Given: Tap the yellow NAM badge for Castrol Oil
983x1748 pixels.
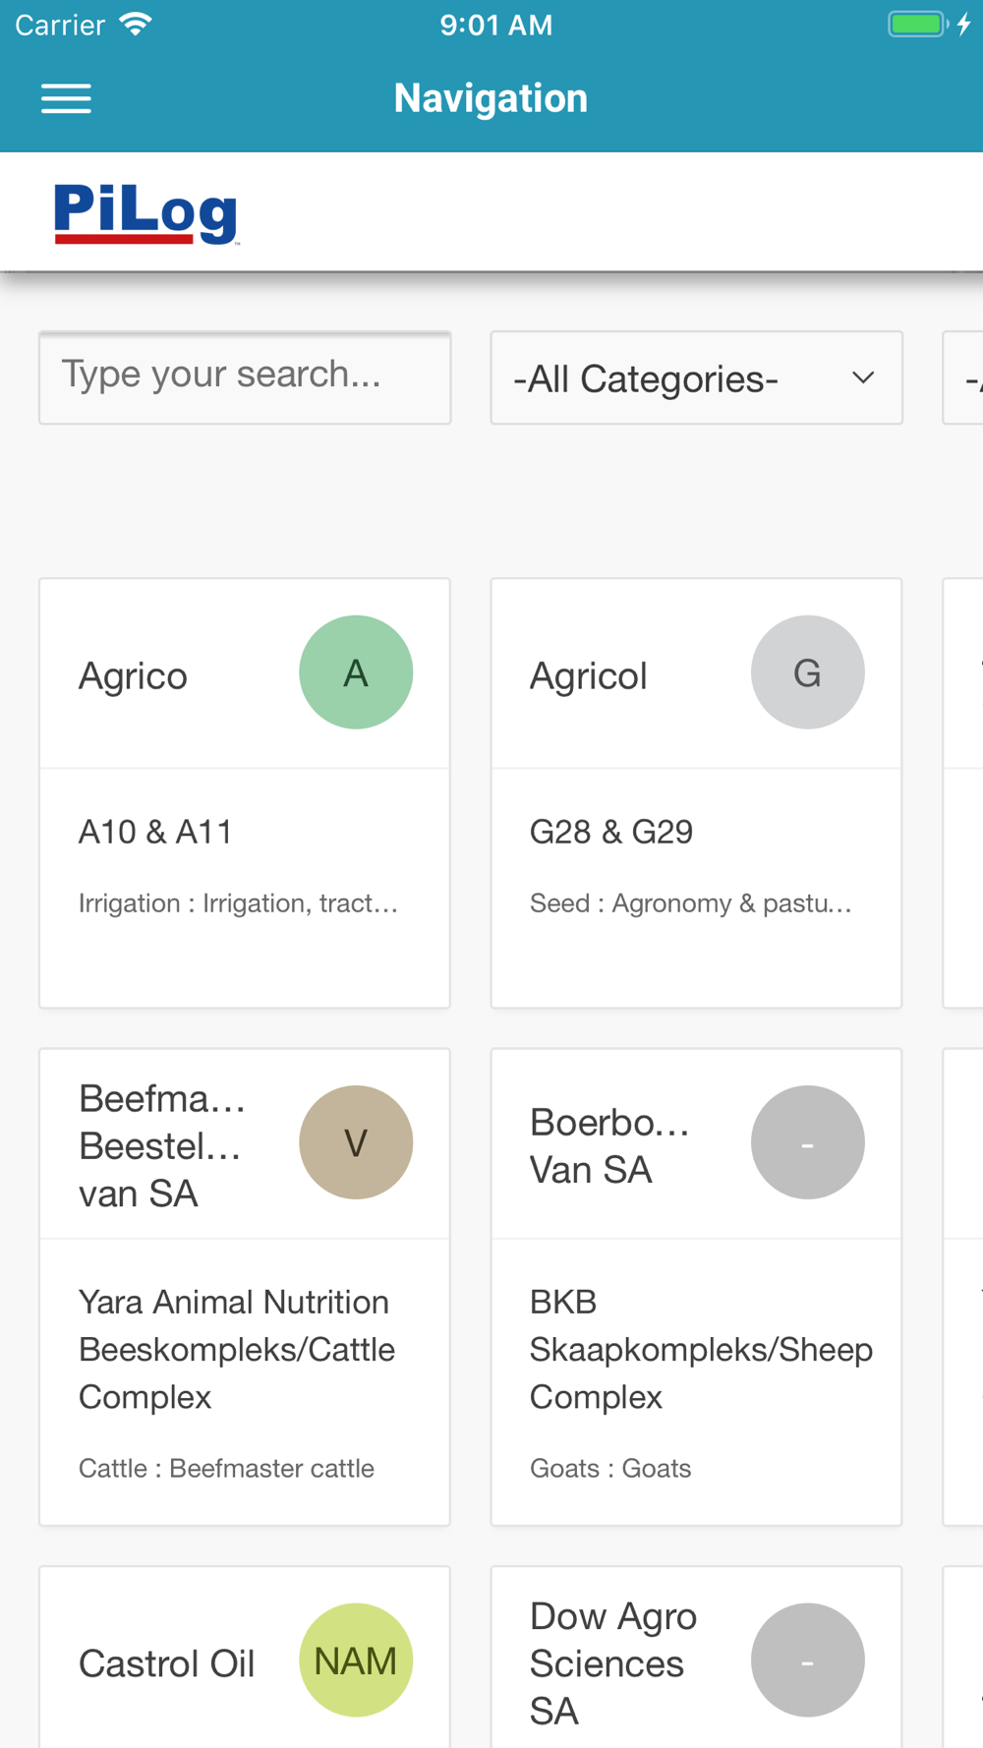Looking at the screenshot, I should 356,1661.
